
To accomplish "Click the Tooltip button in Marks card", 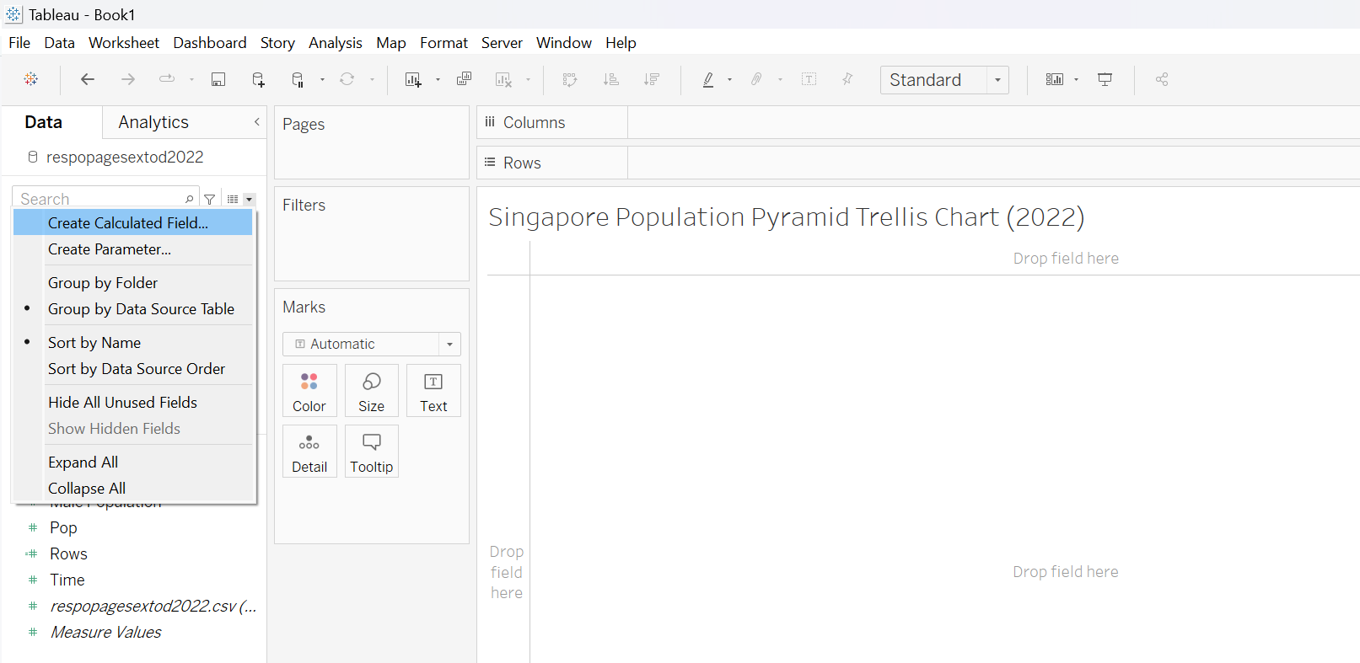I will (x=371, y=452).
